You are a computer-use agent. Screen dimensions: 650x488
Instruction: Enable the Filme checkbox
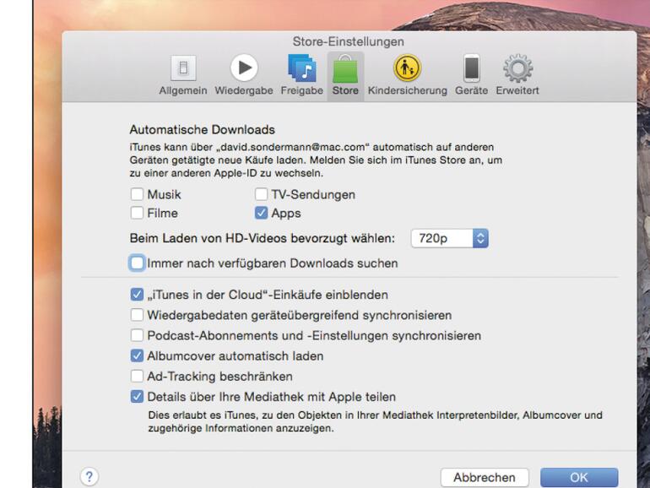tap(137, 213)
